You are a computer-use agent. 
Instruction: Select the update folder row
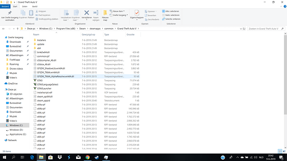86,44
